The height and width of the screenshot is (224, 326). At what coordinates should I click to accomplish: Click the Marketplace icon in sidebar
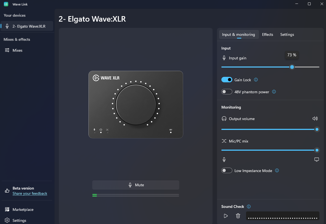click(x=7, y=209)
